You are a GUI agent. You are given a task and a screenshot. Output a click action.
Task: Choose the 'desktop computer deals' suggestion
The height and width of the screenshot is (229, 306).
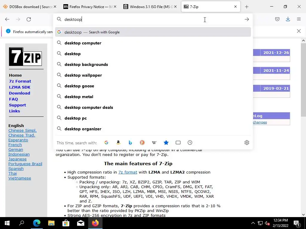153,107
